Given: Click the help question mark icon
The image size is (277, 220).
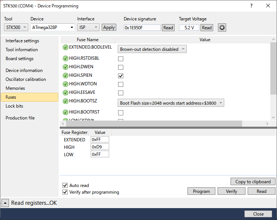Looking at the screenshot, I should (251, 6).
